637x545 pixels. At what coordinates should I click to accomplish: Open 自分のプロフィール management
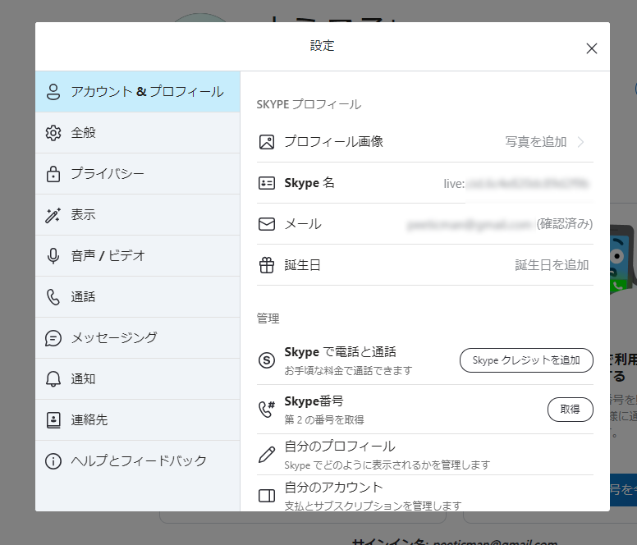(x=425, y=455)
